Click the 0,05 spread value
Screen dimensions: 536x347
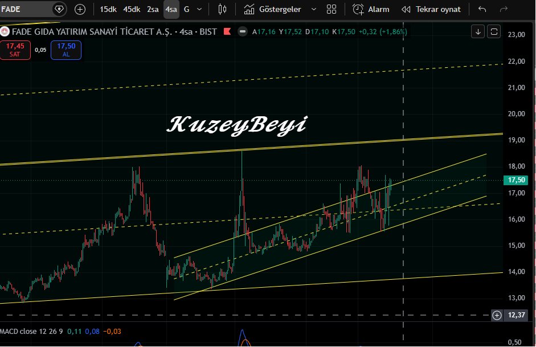pos(40,50)
